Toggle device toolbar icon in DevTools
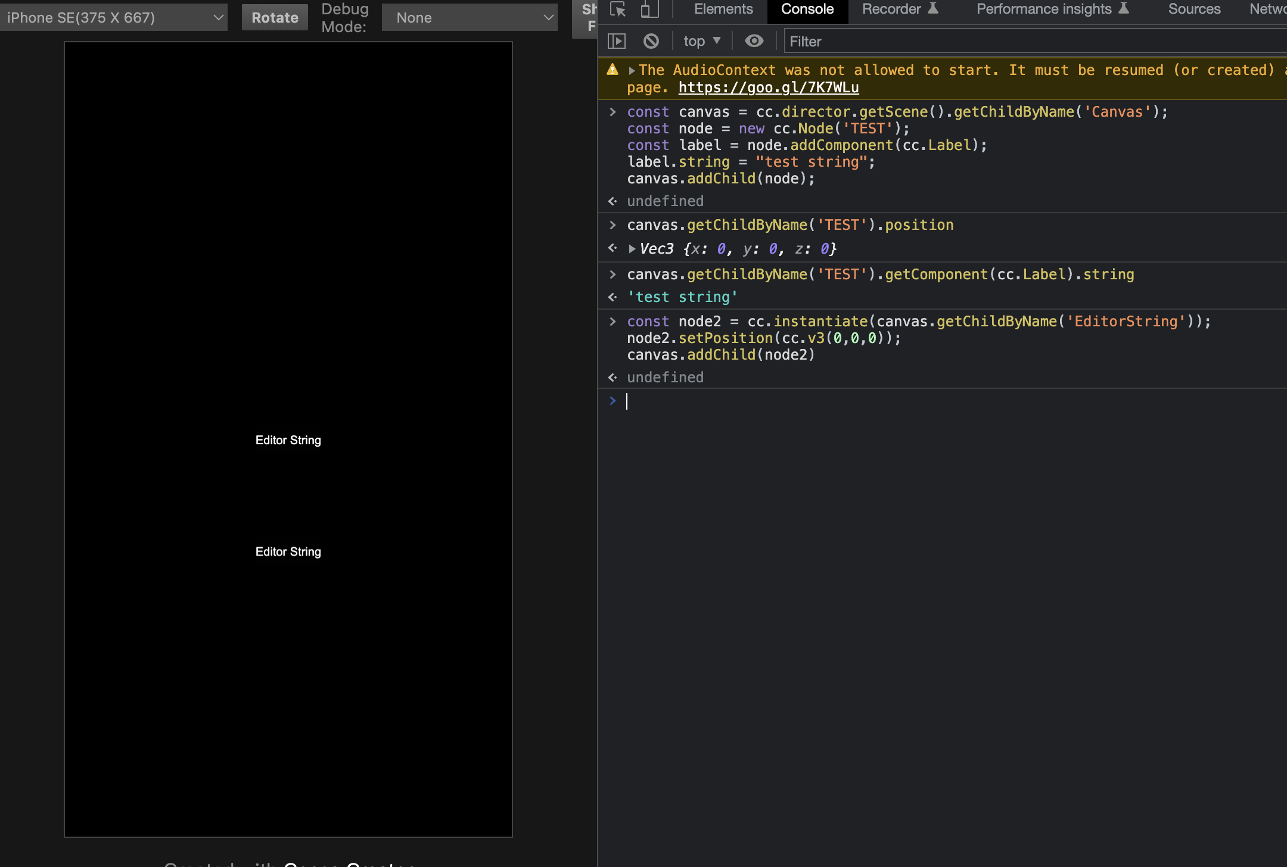Viewport: 1287px width, 867px height. [x=649, y=10]
